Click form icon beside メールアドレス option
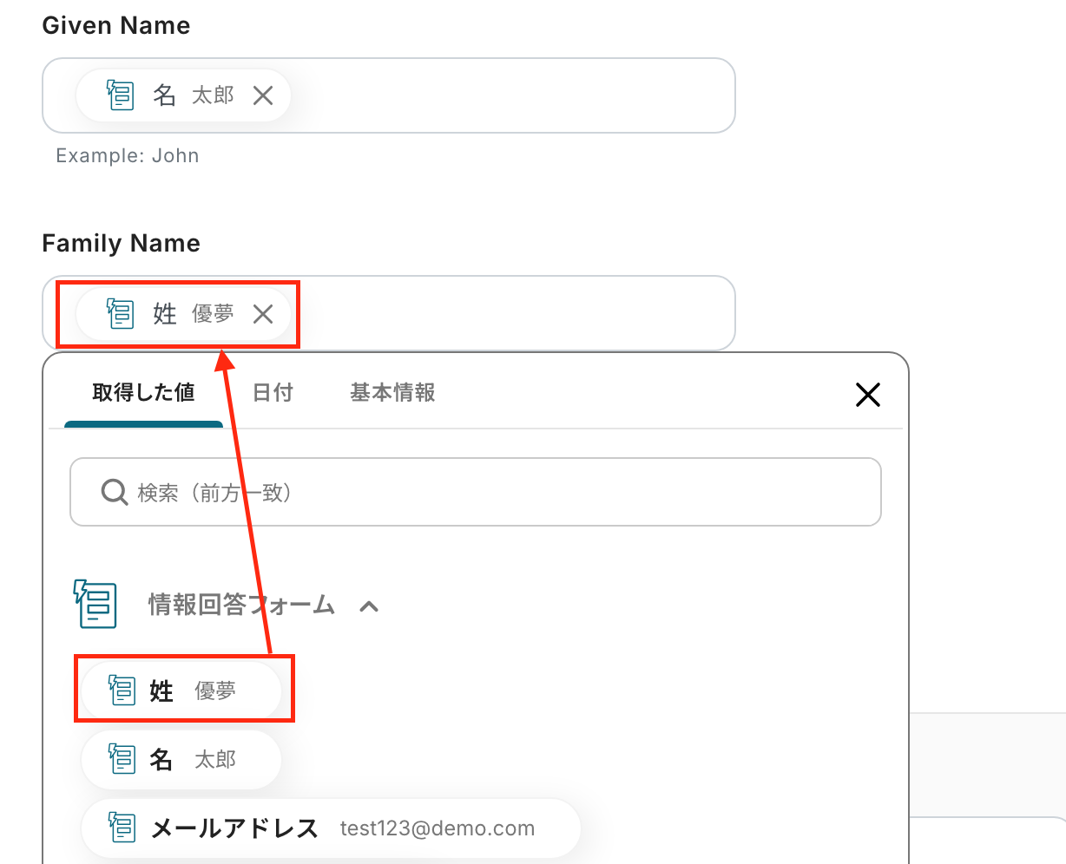The image size is (1066, 864). coord(122,828)
